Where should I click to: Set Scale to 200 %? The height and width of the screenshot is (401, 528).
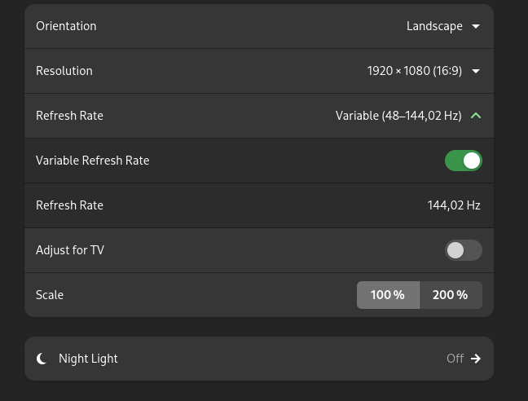451,295
